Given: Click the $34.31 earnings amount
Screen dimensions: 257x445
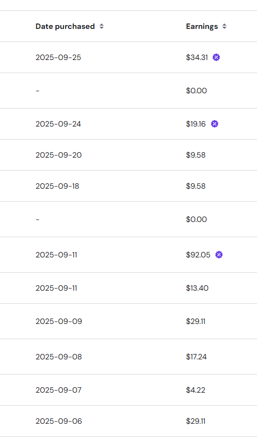Looking at the screenshot, I should (x=197, y=57).
